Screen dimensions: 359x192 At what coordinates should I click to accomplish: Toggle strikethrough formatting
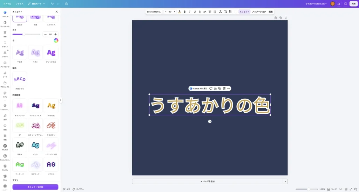tap(199, 12)
